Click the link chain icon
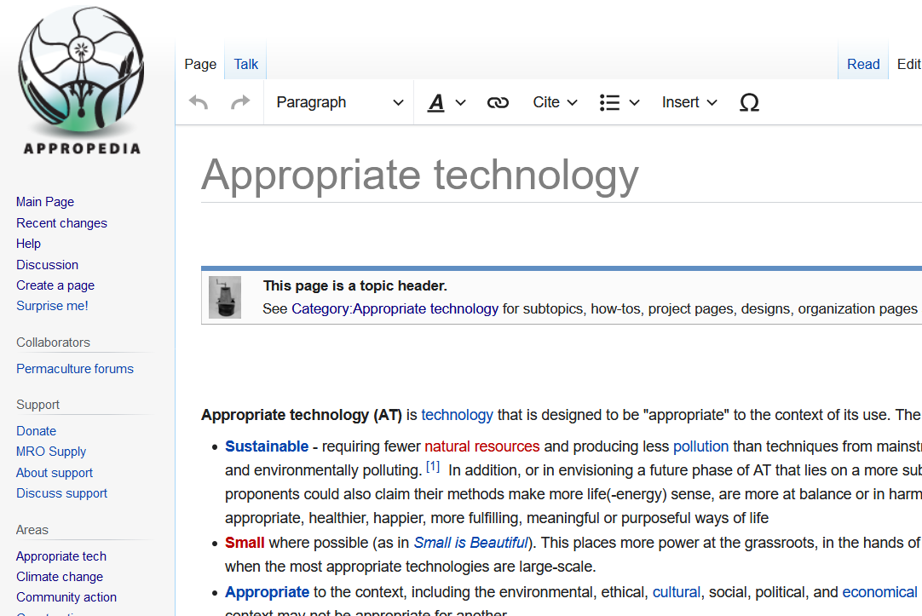Image resolution: width=922 pixels, height=616 pixels. pos(498,102)
